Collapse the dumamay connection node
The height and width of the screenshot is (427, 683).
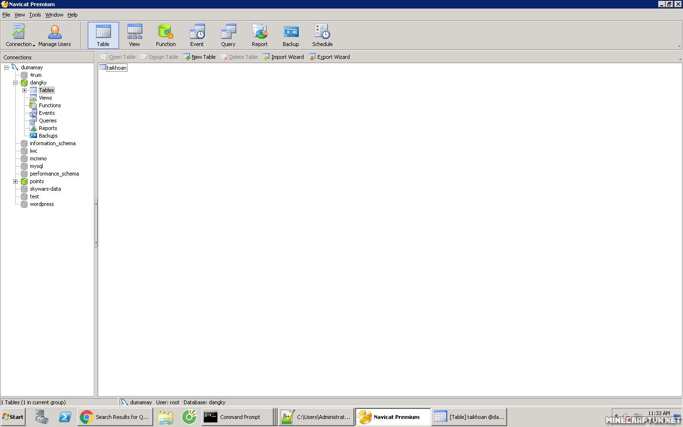(7, 67)
